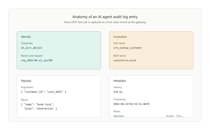Select the value salesforce-prod
The image size is (210, 130).
(x=124, y=60)
